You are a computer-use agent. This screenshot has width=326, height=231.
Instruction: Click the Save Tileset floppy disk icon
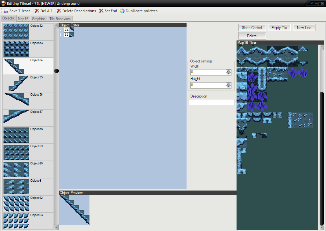(6, 11)
